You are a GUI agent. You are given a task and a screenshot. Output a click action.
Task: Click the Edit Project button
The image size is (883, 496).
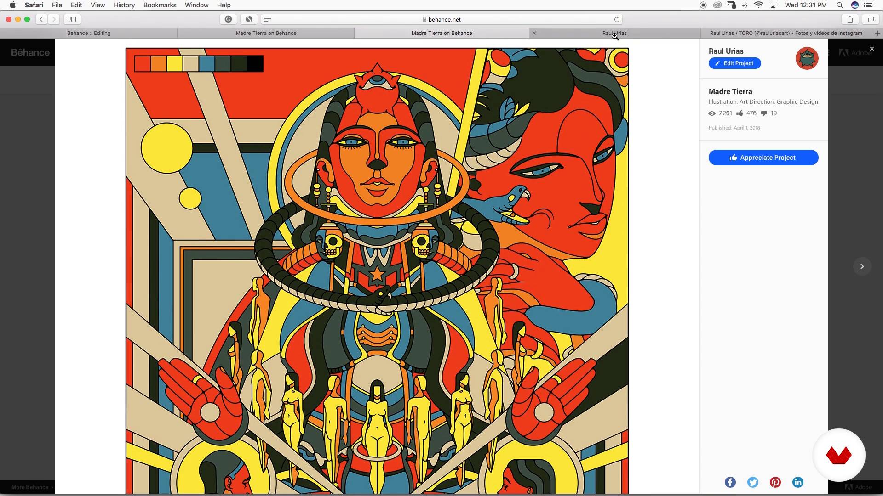pos(734,63)
